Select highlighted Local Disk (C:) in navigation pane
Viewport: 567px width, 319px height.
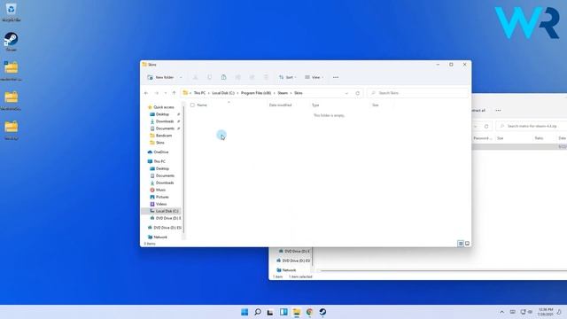[161, 211]
